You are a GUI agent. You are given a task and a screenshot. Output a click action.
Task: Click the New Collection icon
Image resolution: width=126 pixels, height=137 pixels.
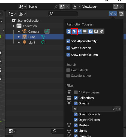pyautogui.click(x=121, y=14)
